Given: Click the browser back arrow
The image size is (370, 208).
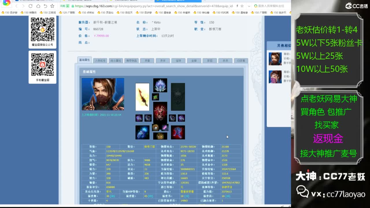Looking at the screenshot, I should [x=17, y=6].
